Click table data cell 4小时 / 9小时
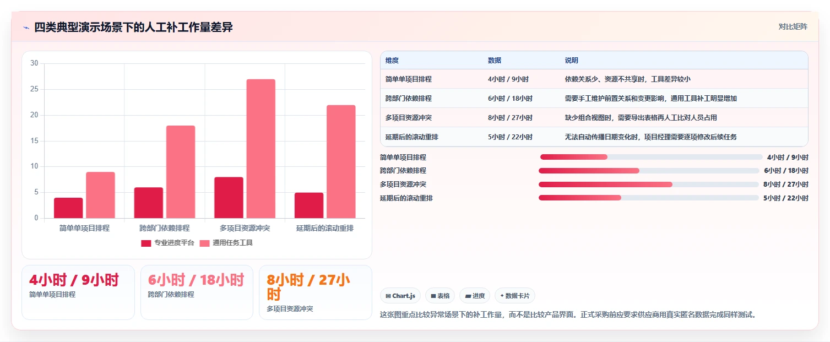Image resolution: width=830 pixels, height=342 pixels. point(508,79)
